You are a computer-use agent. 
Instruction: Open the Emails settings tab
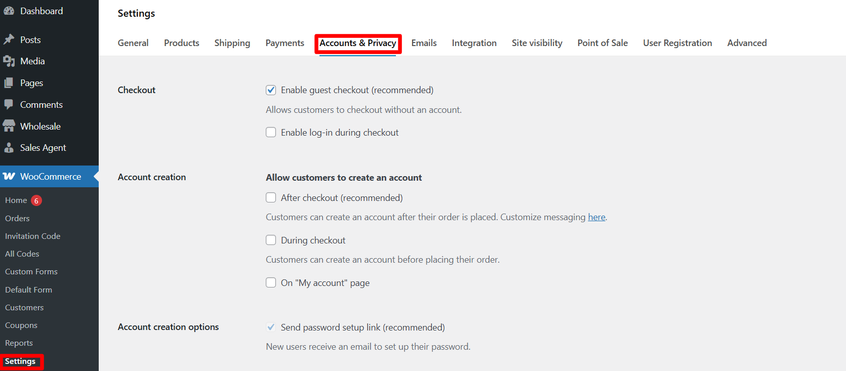(x=424, y=43)
